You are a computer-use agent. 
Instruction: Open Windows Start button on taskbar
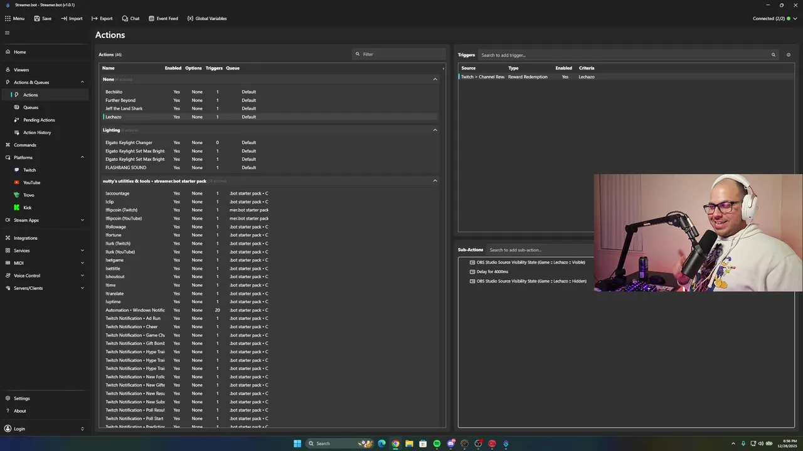coord(297,443)
